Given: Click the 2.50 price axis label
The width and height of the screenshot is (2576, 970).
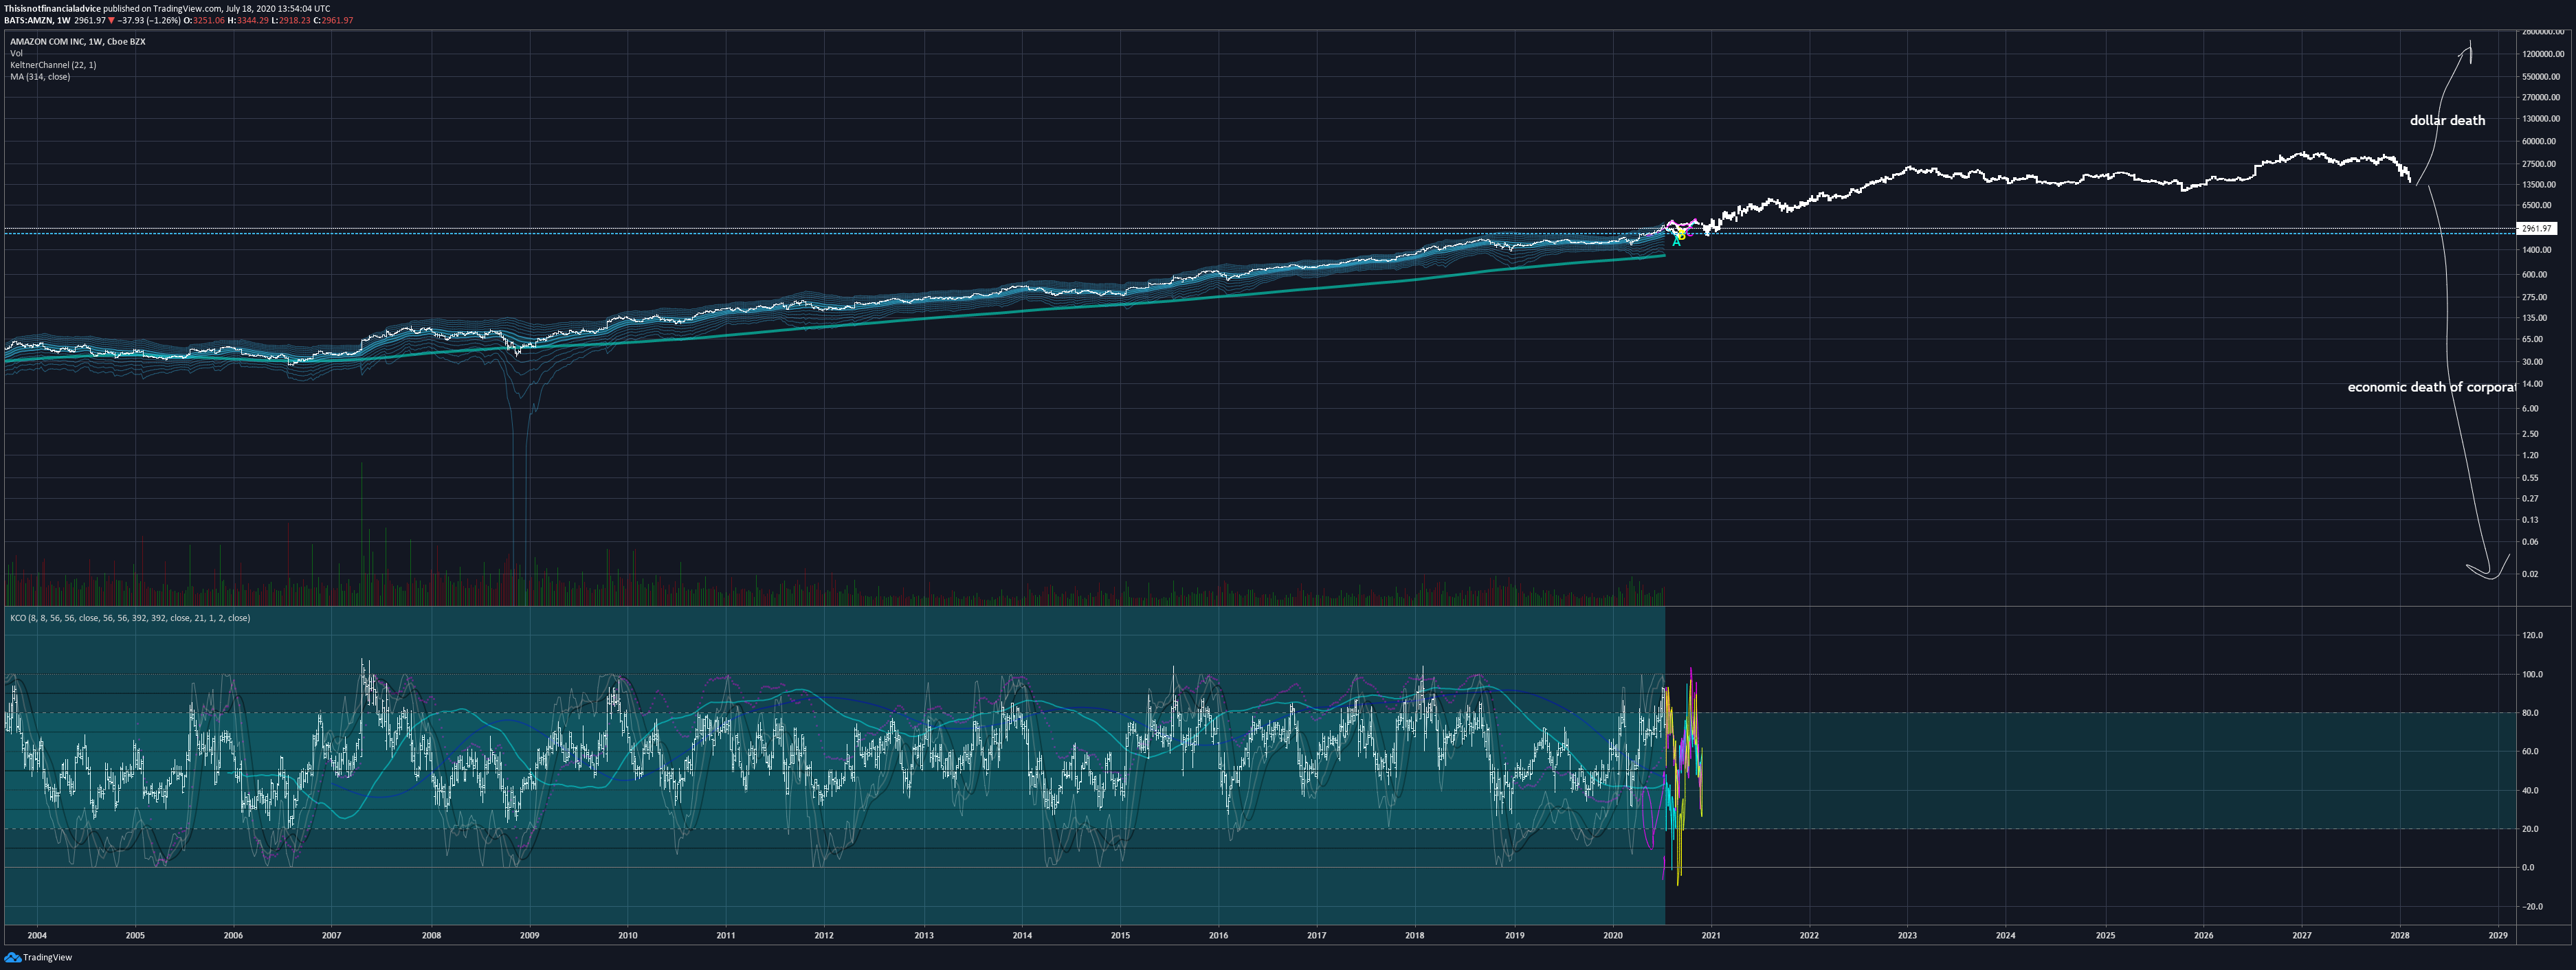Looking at the screenshot, I should pos(2531,434).
